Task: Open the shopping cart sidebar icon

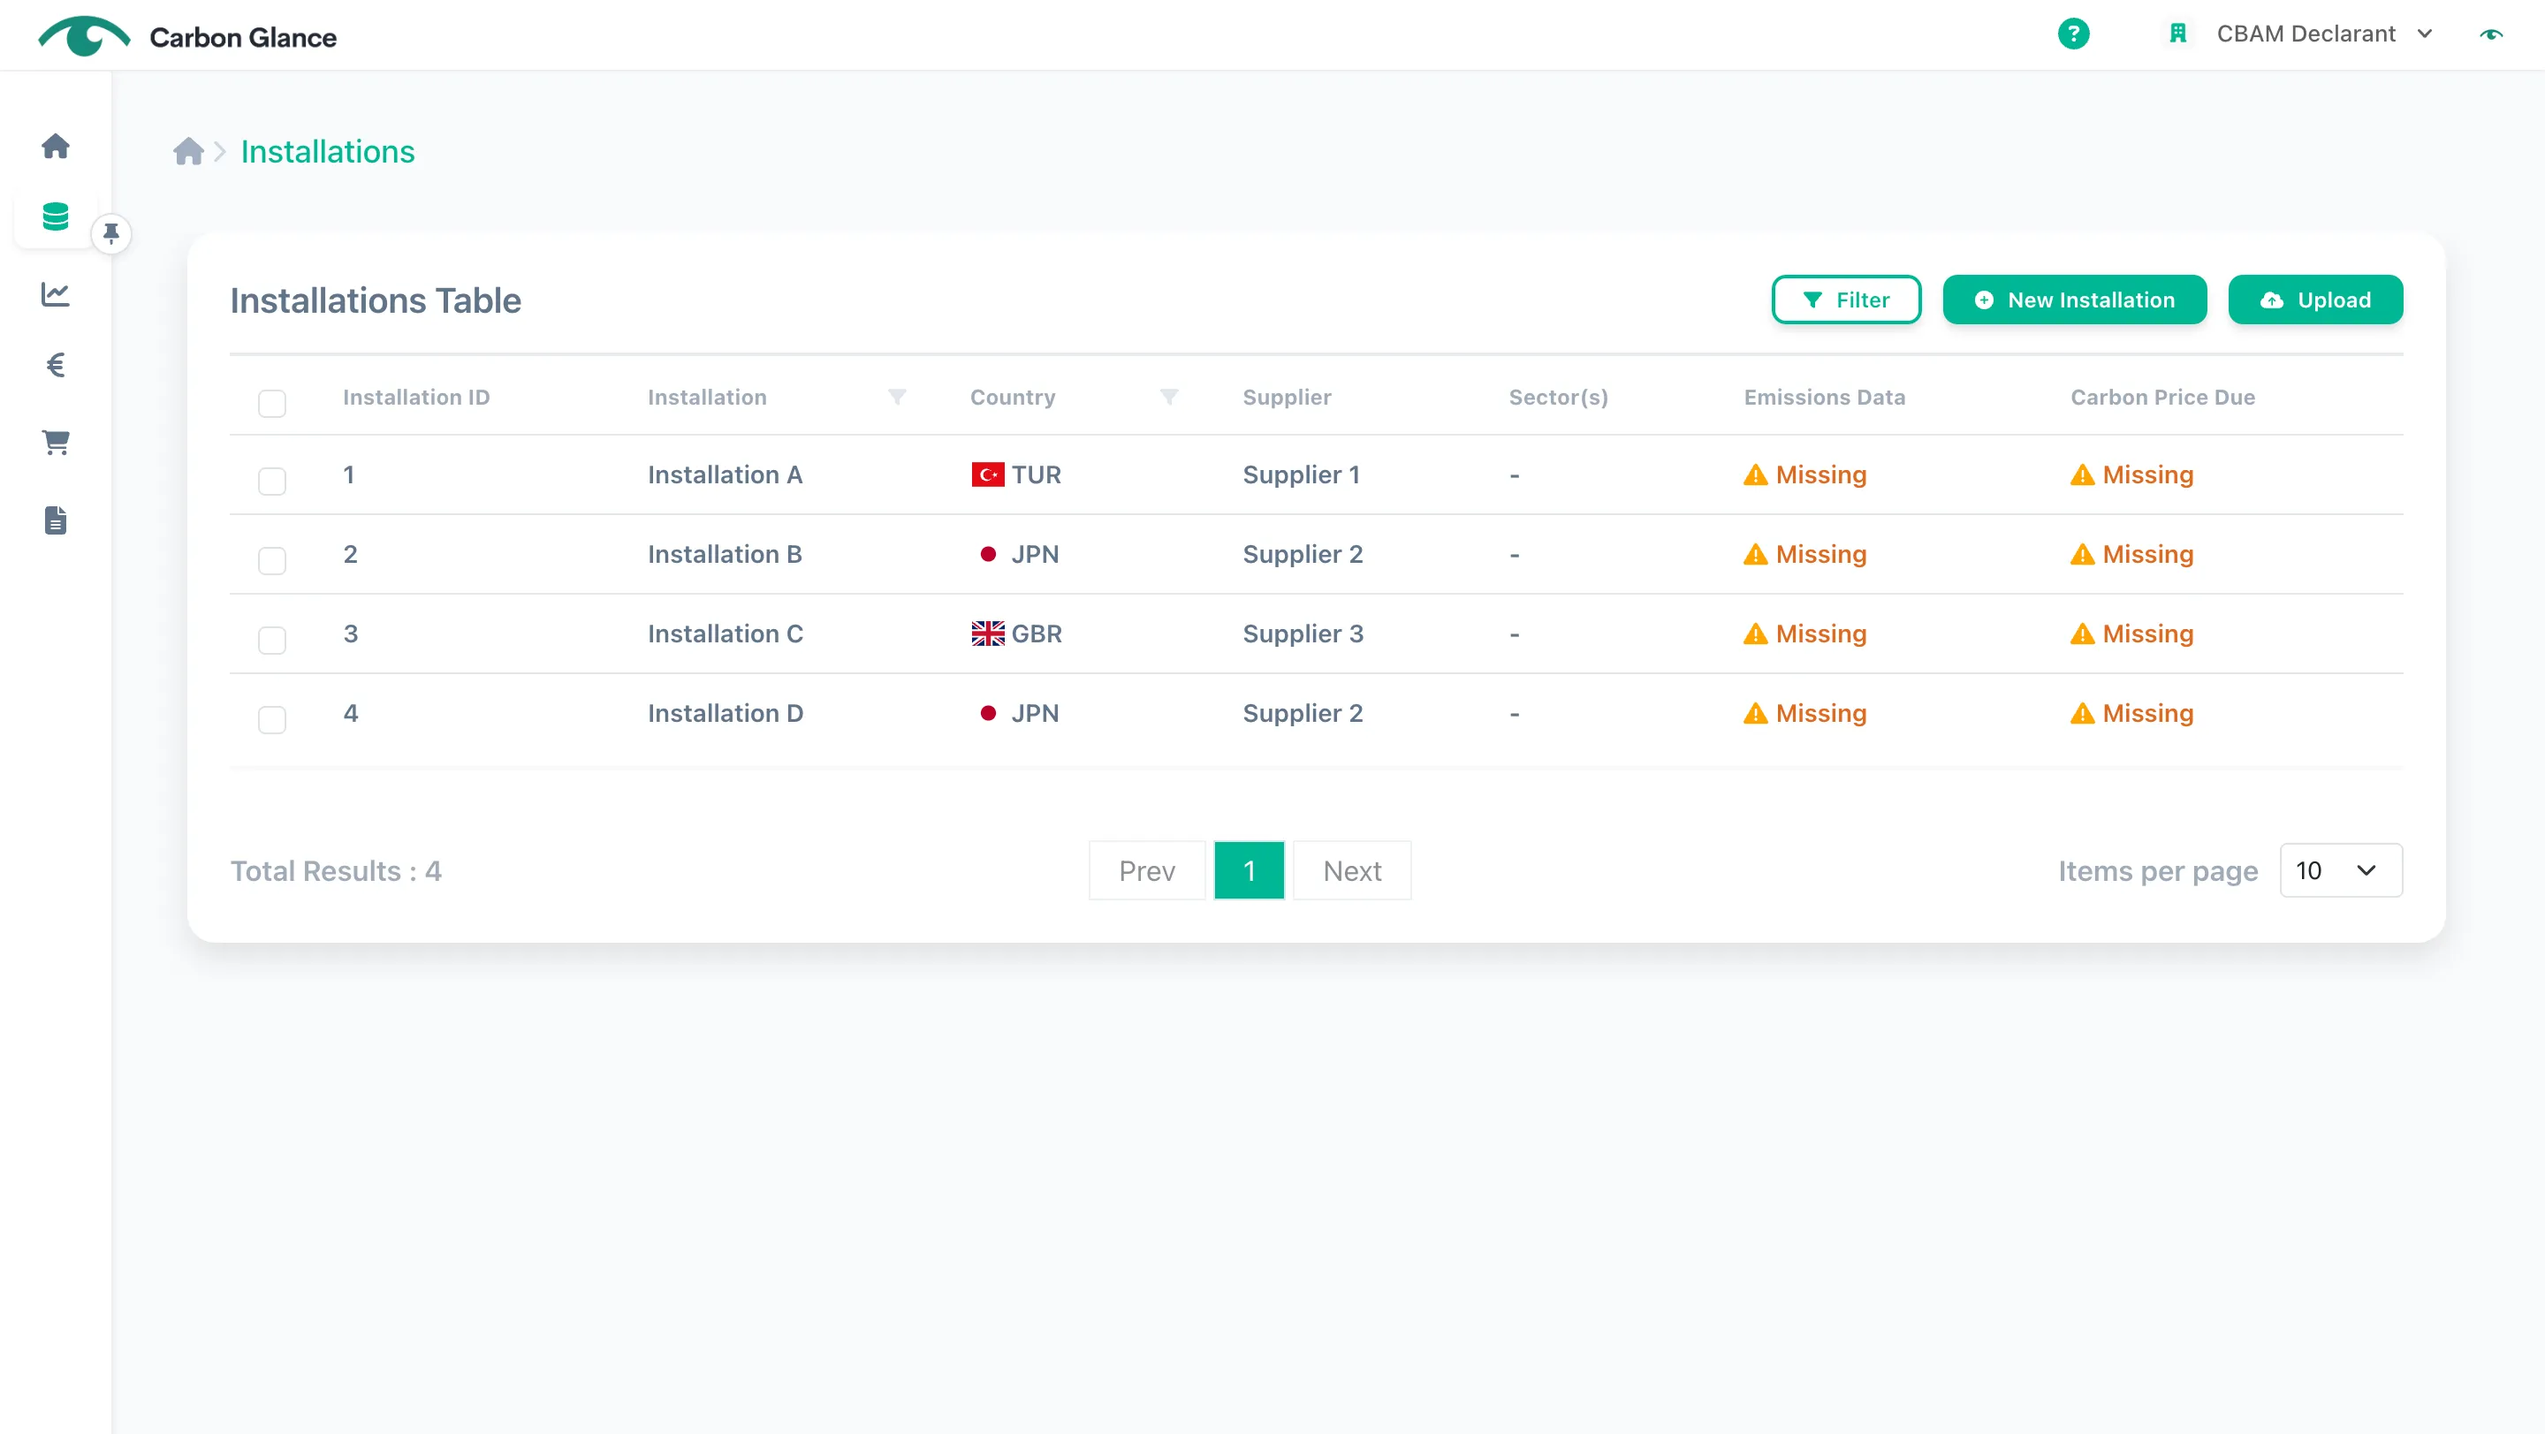Action: point(56,443)
